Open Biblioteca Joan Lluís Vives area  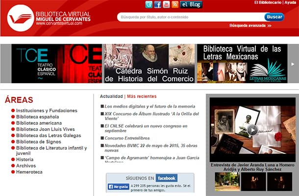pyautogui.click(x=46, y=129)
